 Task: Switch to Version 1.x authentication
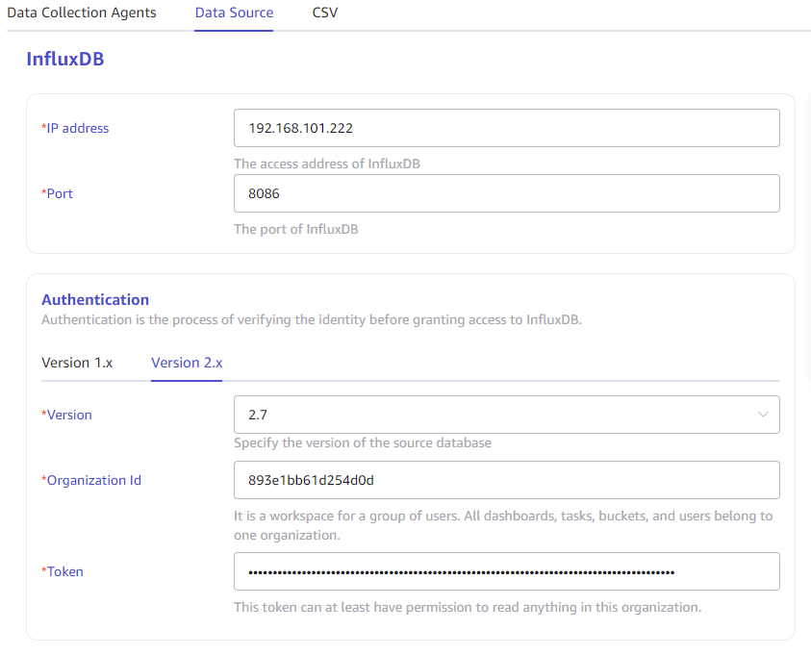[77, 363]
